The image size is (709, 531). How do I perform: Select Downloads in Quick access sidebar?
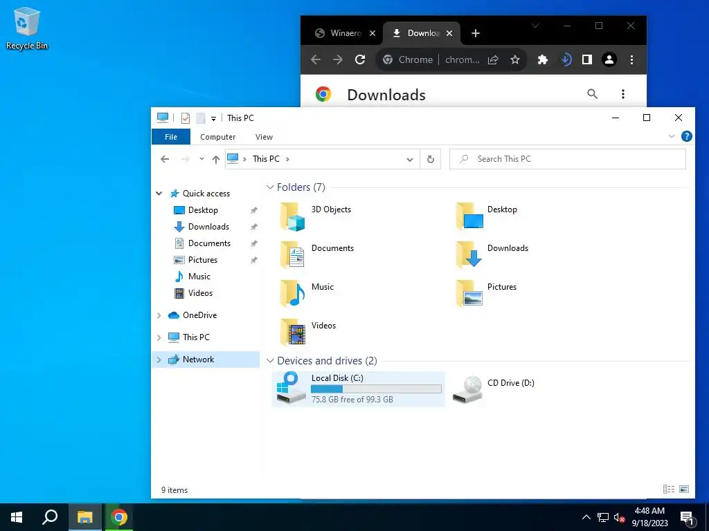(x=208, y=227)
